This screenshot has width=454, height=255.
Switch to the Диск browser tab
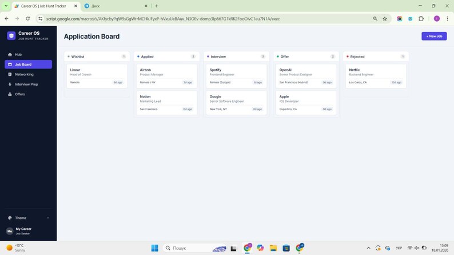point(116,6)
